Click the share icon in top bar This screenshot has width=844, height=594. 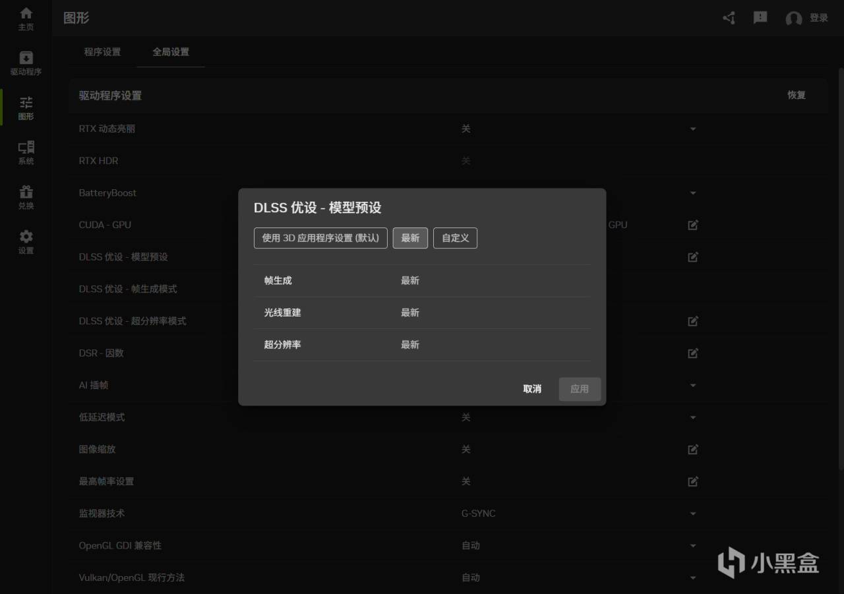click(x=729, y=18)
